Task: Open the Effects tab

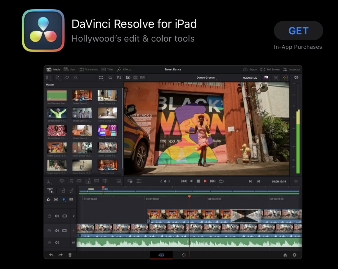Action: 124,69
